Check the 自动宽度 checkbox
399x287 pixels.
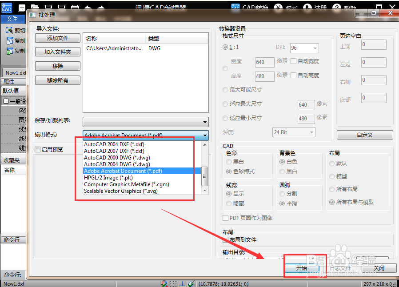pyautogui.click(x=293, y=61)
